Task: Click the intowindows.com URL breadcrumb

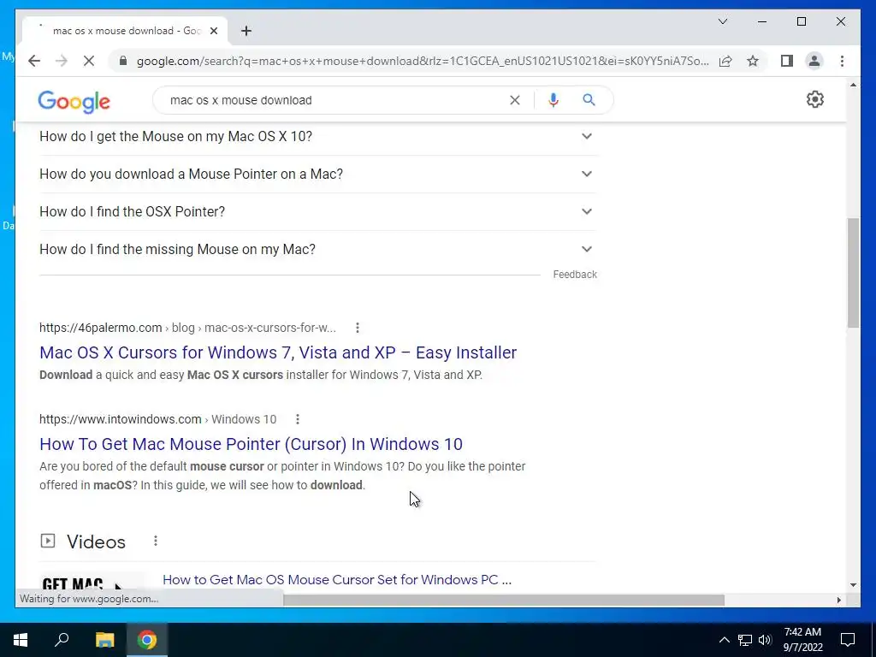Action: tap(157, 419)
